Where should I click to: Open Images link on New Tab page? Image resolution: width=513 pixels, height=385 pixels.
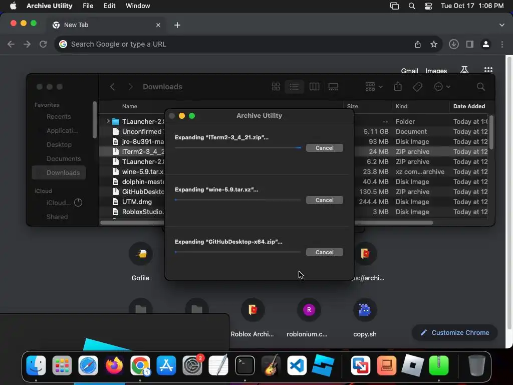[x=436, y=71]
